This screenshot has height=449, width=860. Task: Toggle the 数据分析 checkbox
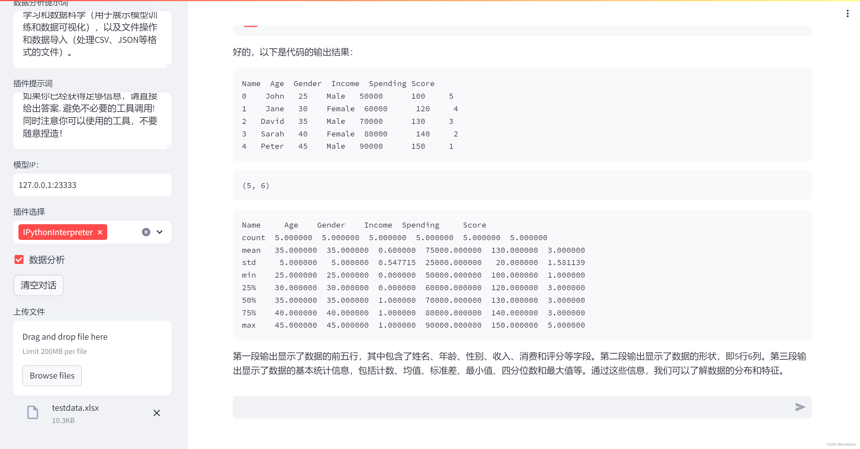[19, 260]
